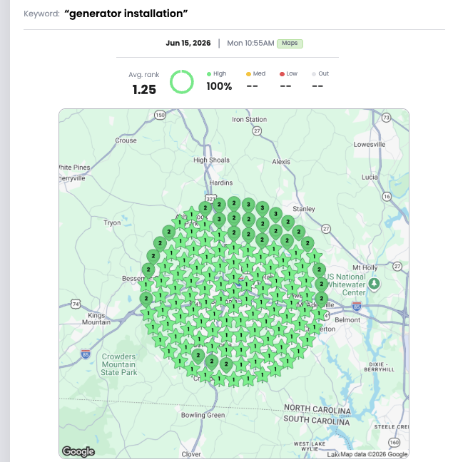Click the Mon 10:55AM time text

(250, 43)
